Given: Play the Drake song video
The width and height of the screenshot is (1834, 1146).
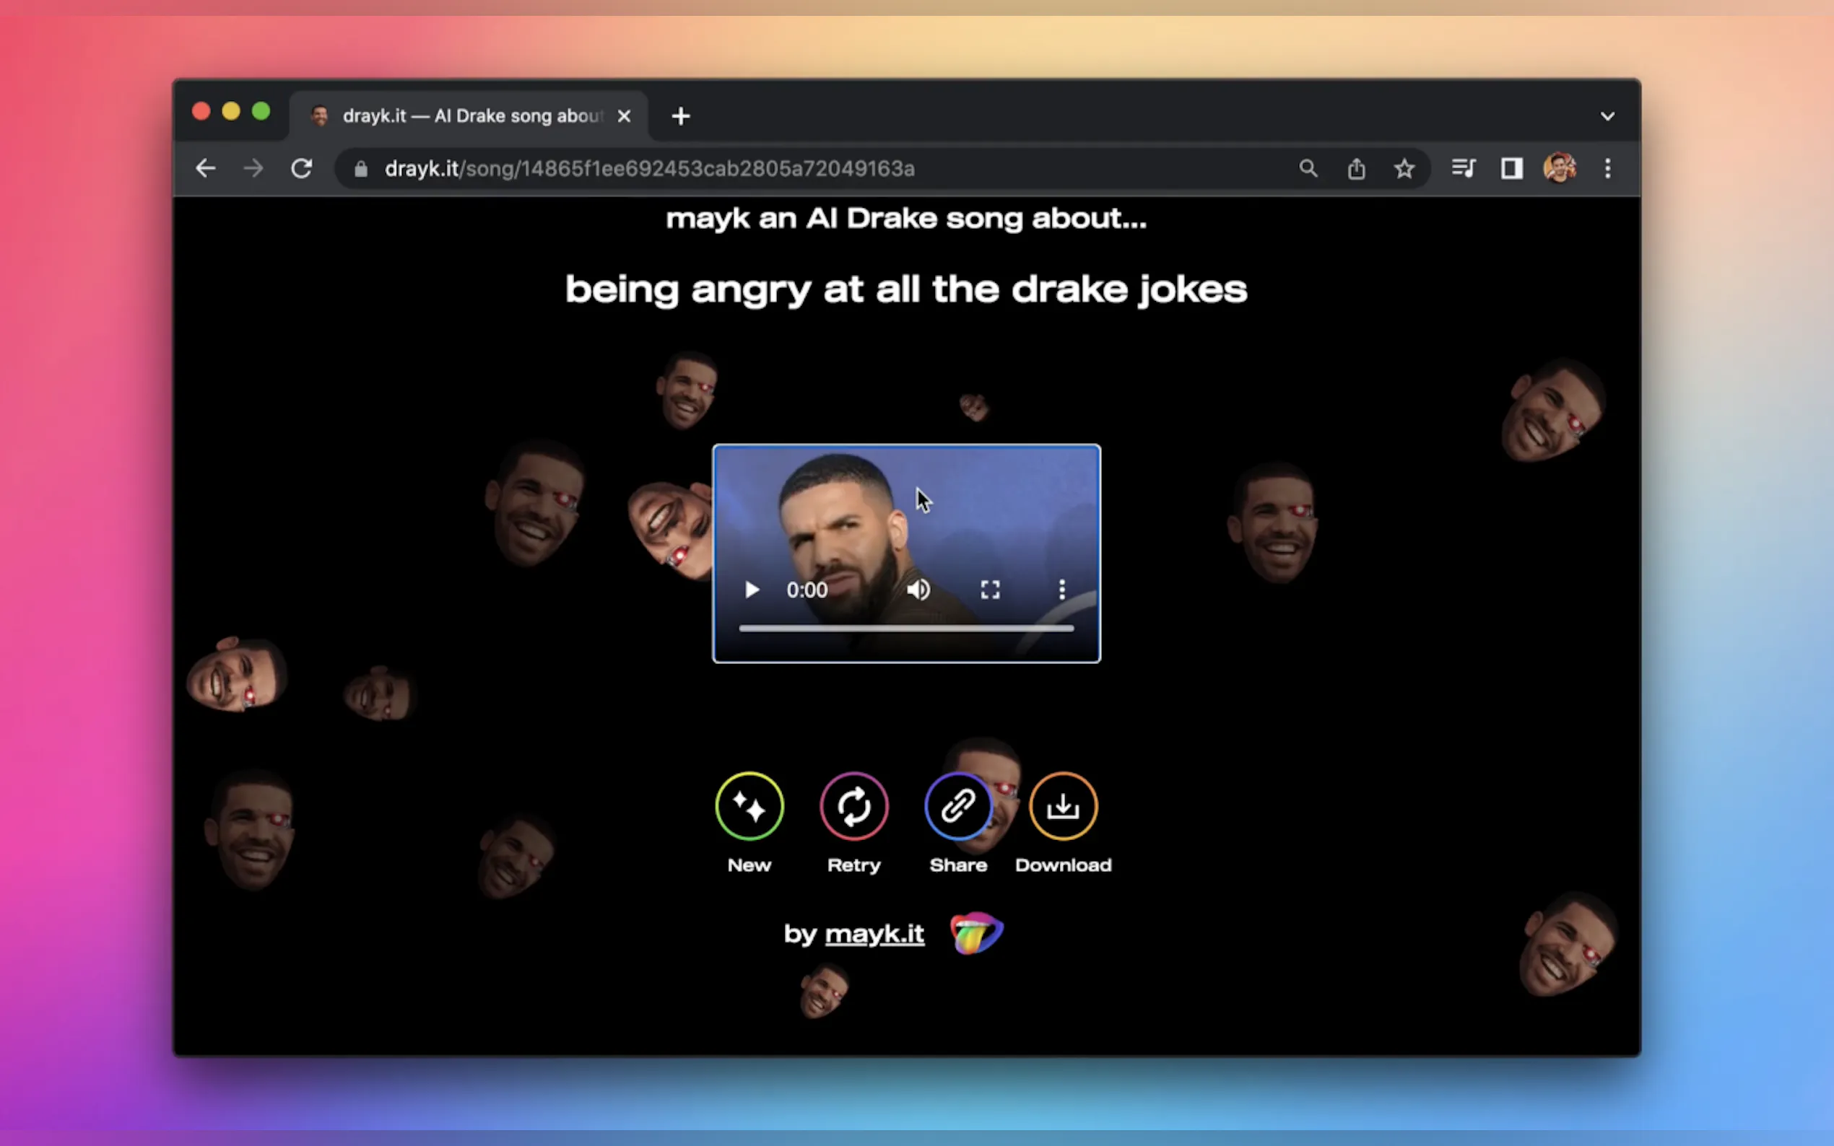Looking at the screenshot, I should 752,590.
